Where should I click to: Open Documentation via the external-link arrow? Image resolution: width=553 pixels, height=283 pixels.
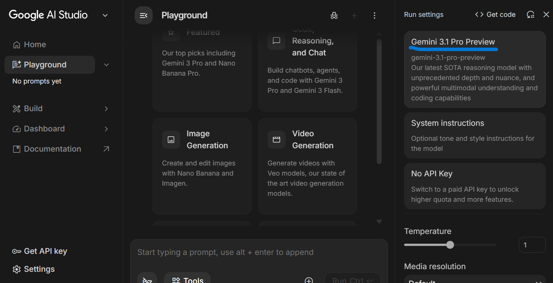point(106,149)
